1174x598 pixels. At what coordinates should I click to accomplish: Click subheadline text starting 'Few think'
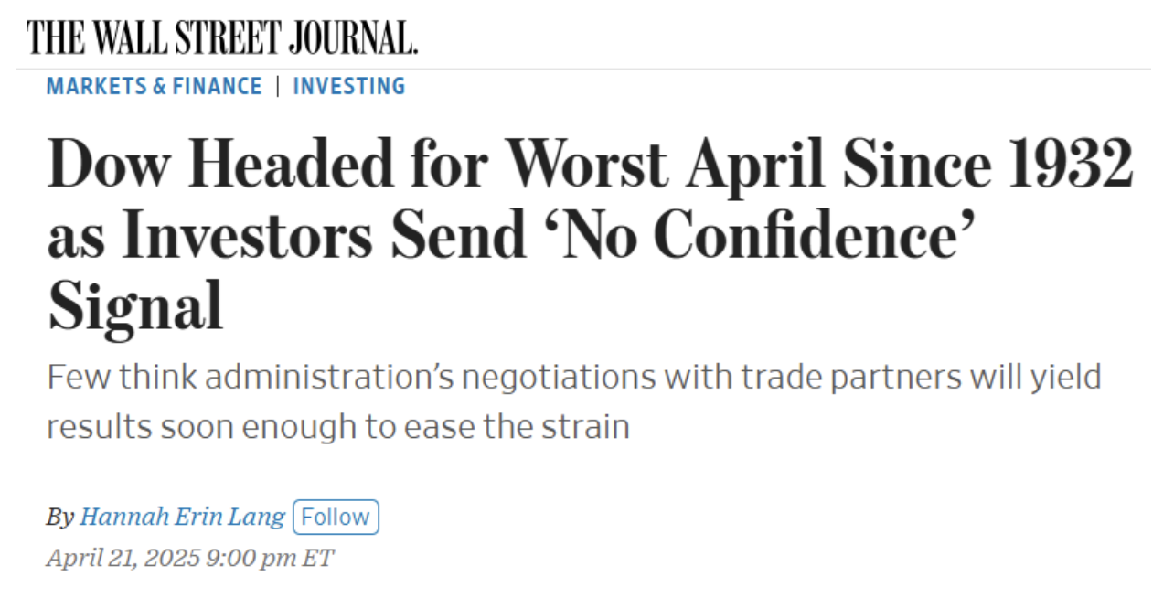pyautogui.click(x=573, y=401)
